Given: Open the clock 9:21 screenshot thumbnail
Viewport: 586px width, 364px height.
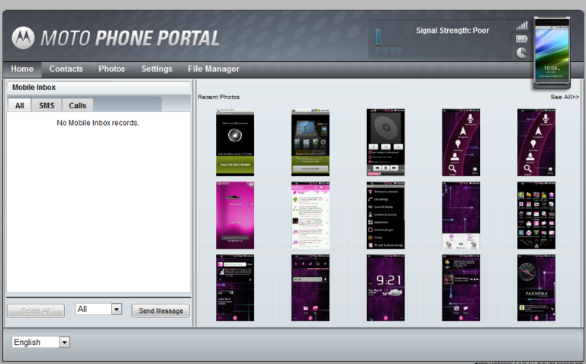Looking at the screenshot, I should point(385,288).
